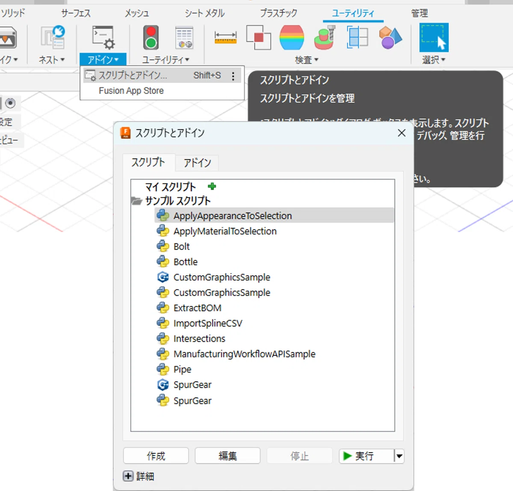Select the スクリプト tab in dialog
The image size is (513, 491).
point(148,162)
